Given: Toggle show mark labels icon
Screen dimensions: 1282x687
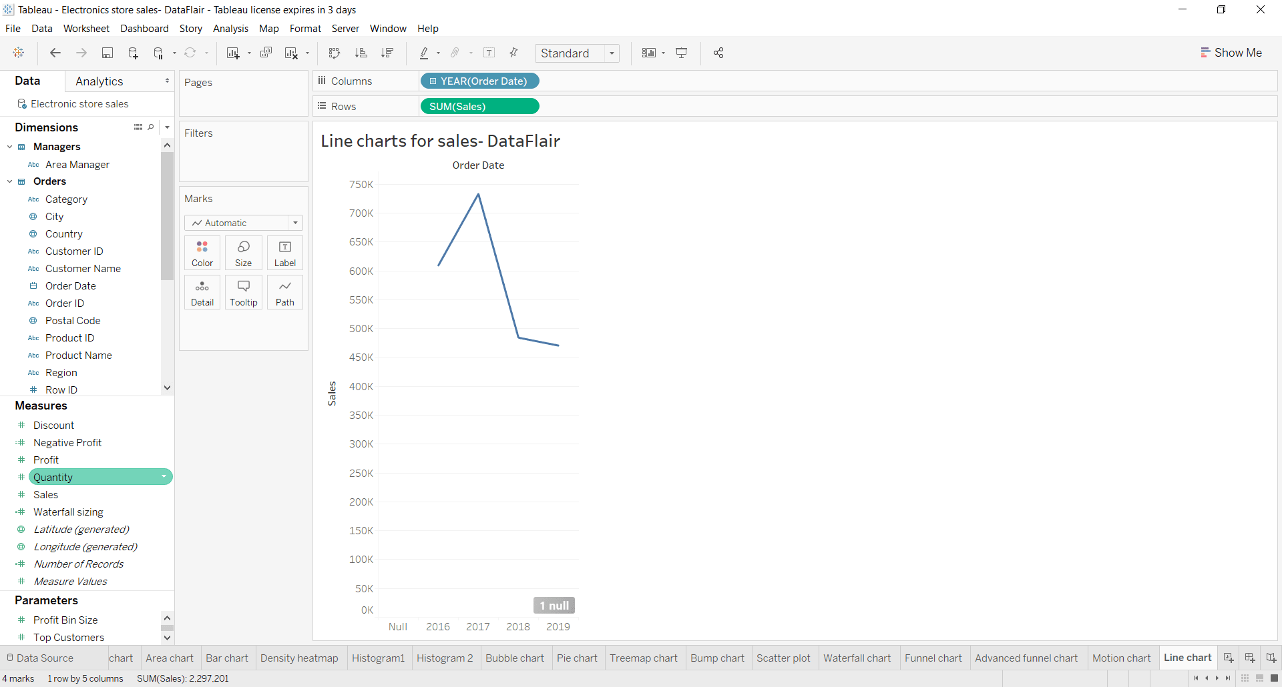Looking at the screenshot, I should pyautogui.click(x=489, y=53).
